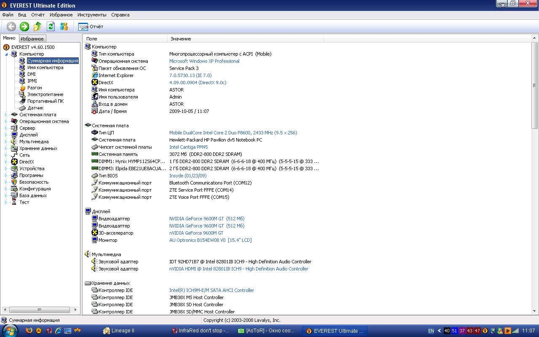This screenshot has width=539, height=337.
Task: Open the Инструменты menu
Action: (92, 15)
